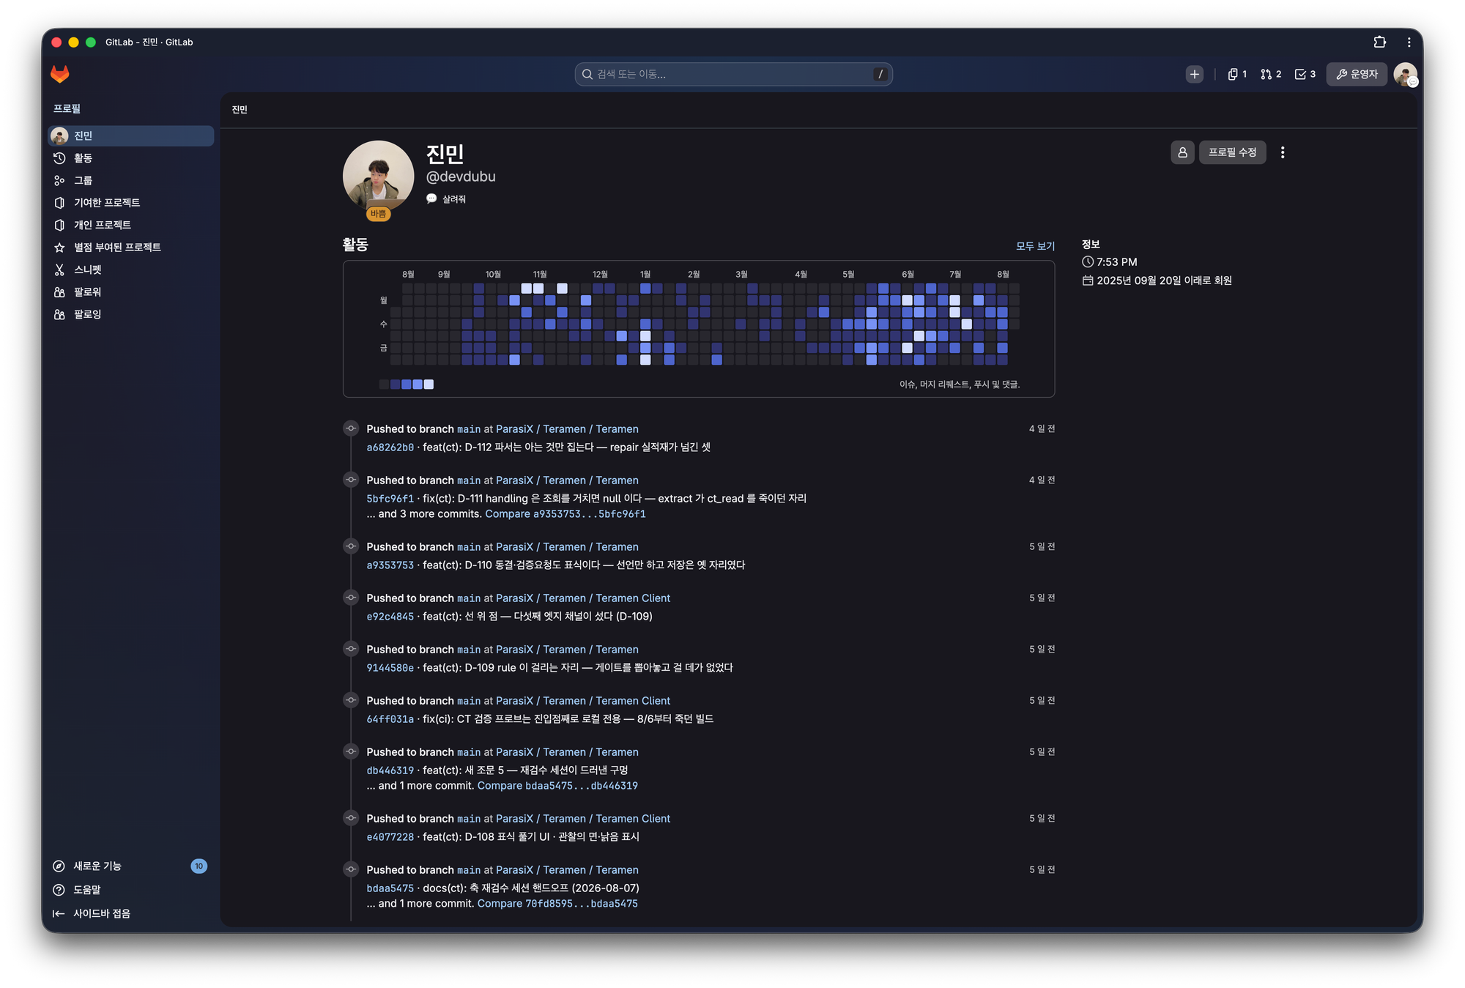Click 모두 보기 activity link
The height and width of the screenshot is (988, 1465).
(x=1035, y=246)
